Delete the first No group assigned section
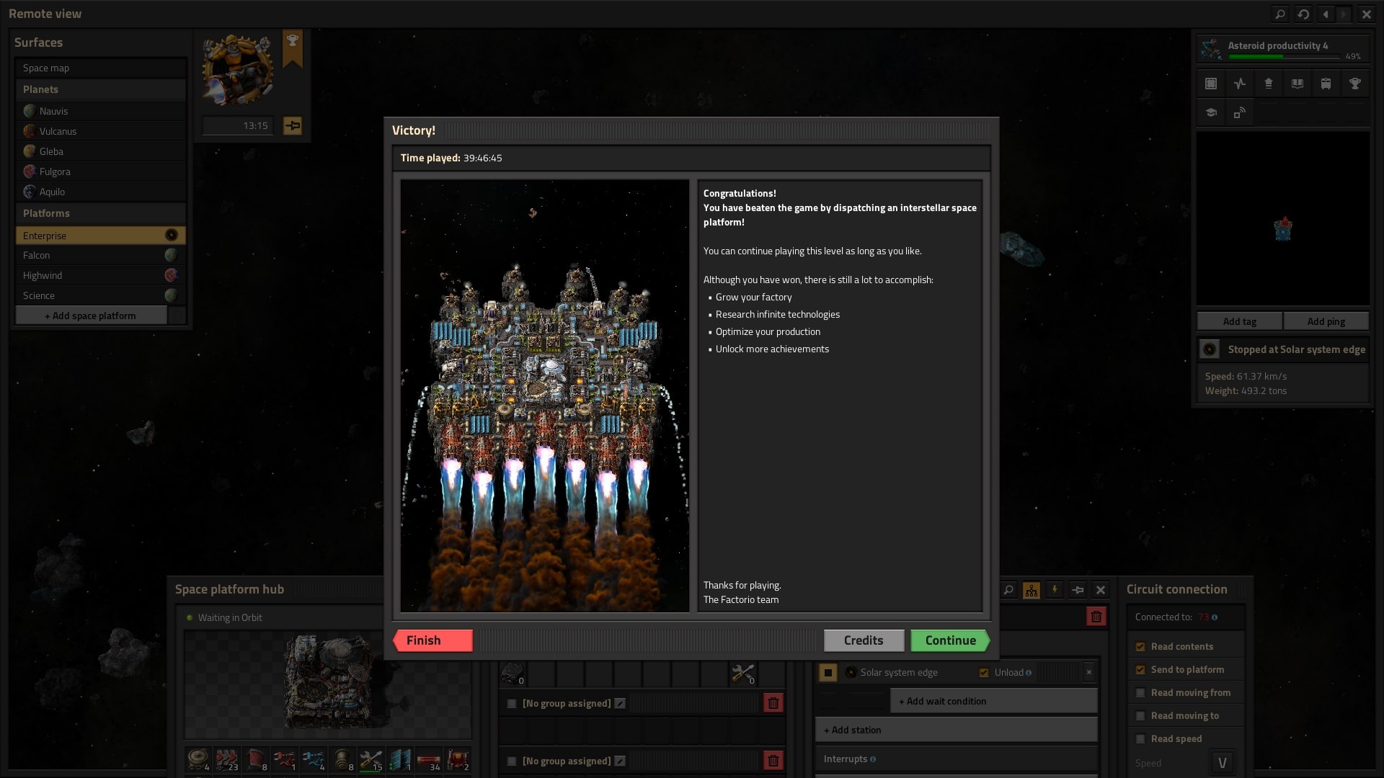 (773, 703)
